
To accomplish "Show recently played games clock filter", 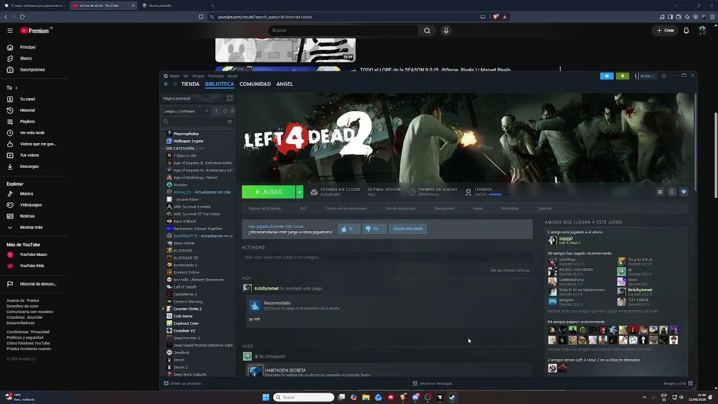I will 225,111.
